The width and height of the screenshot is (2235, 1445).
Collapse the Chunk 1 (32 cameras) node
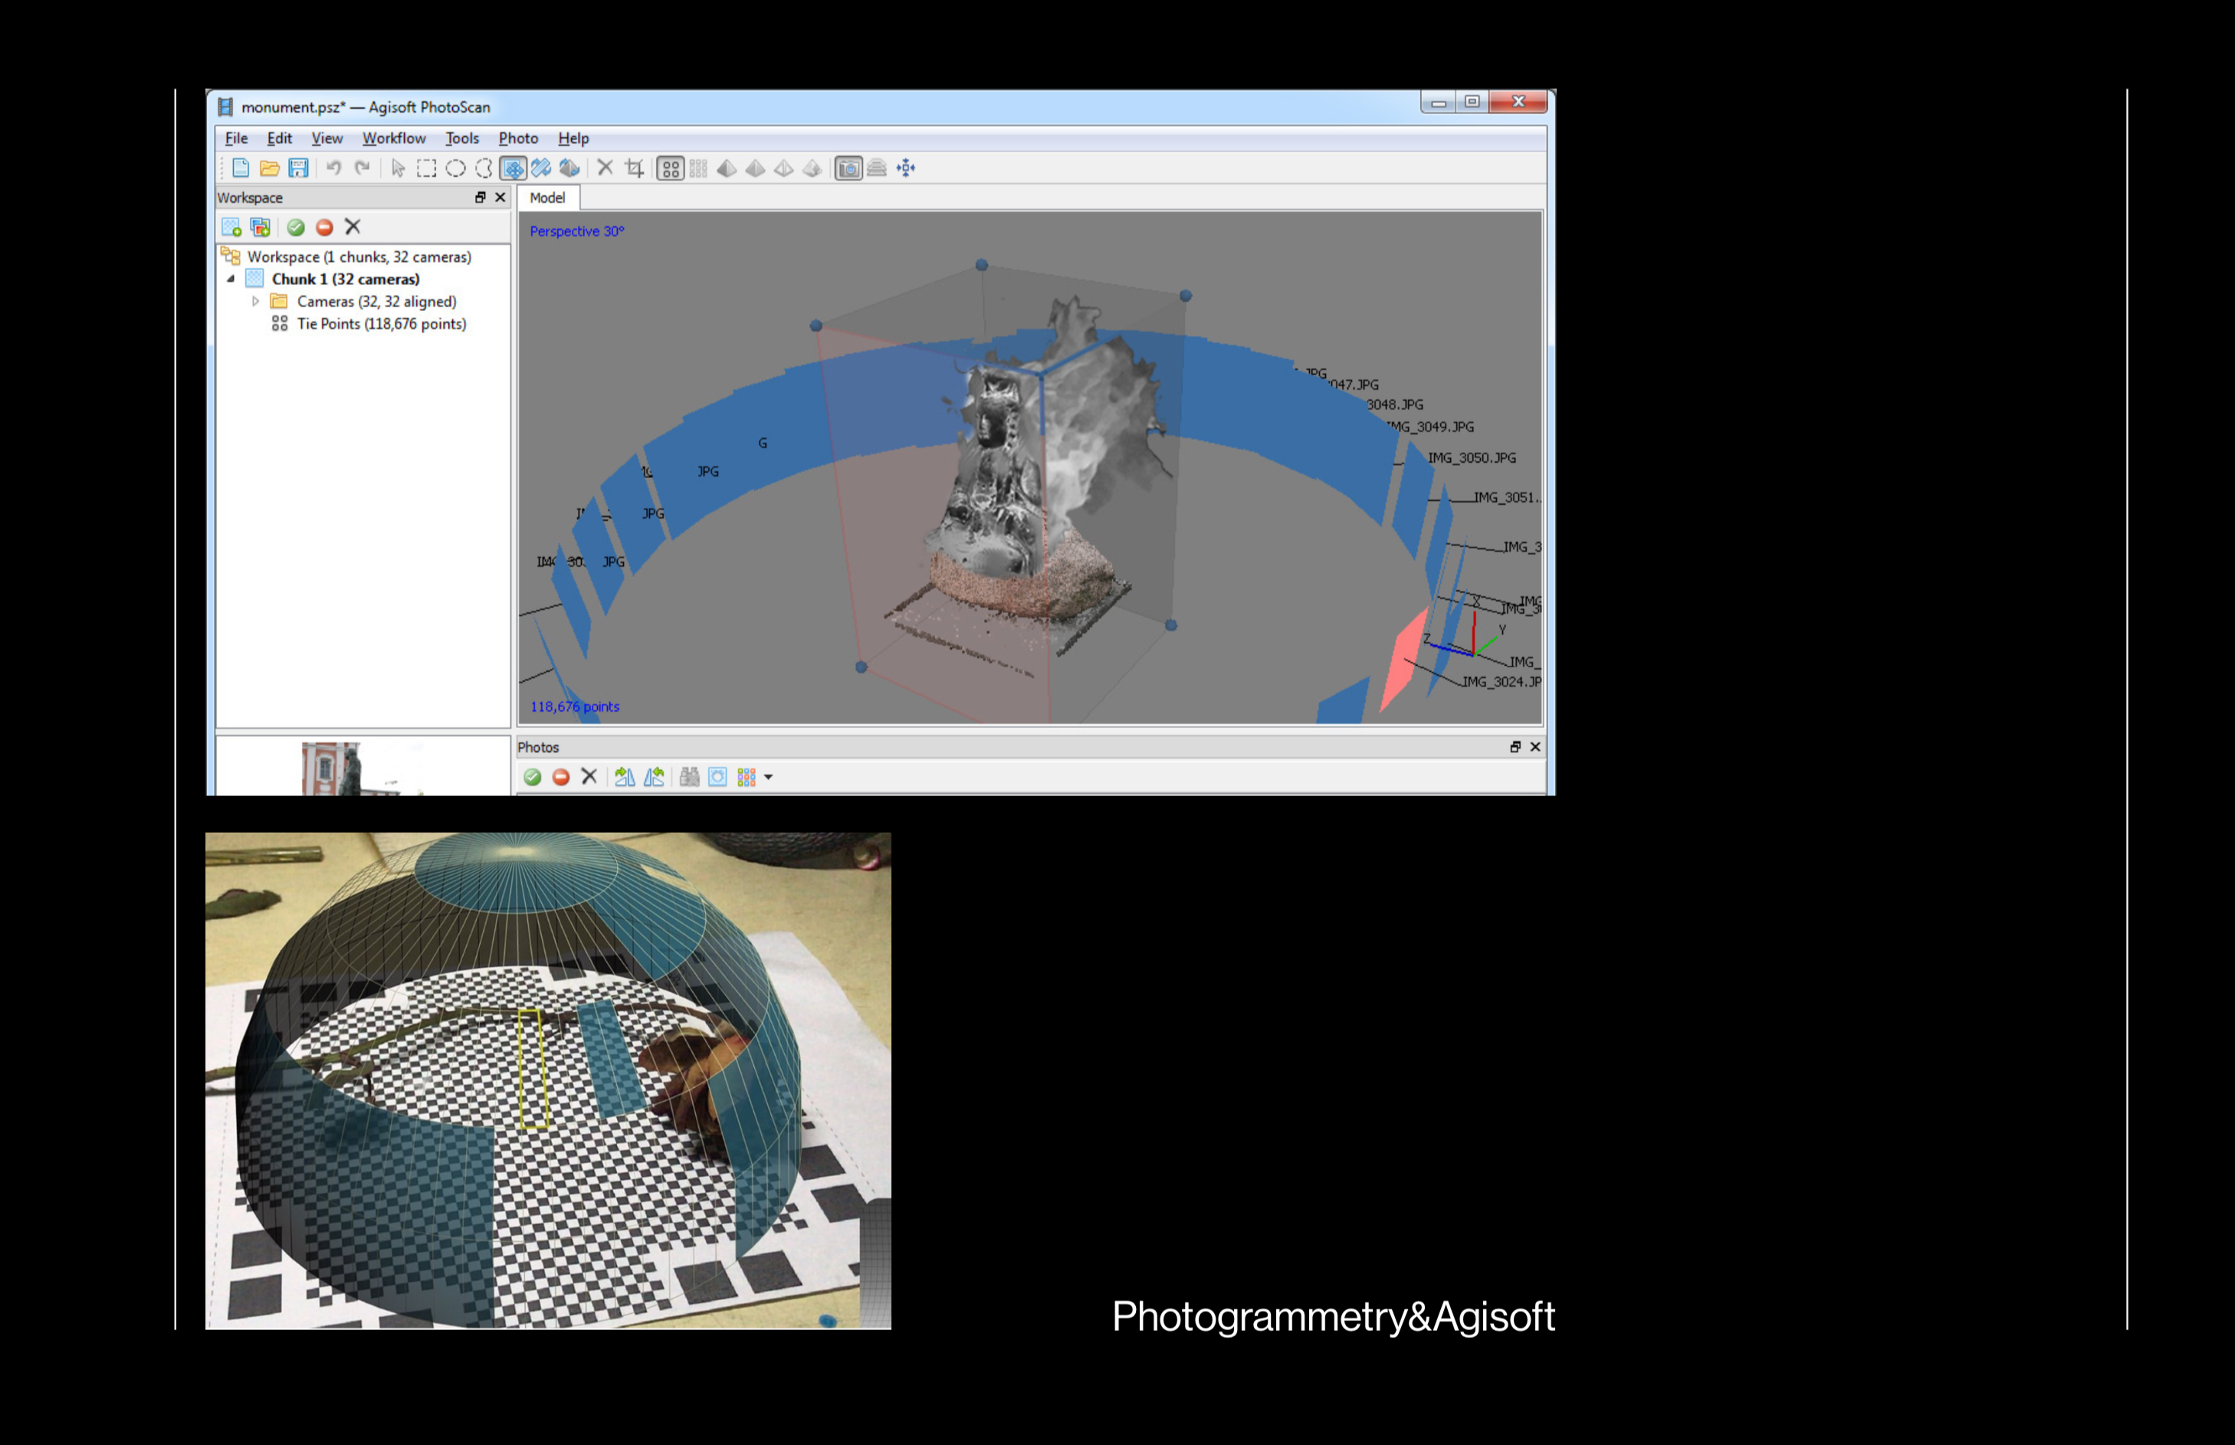point(231,279)
